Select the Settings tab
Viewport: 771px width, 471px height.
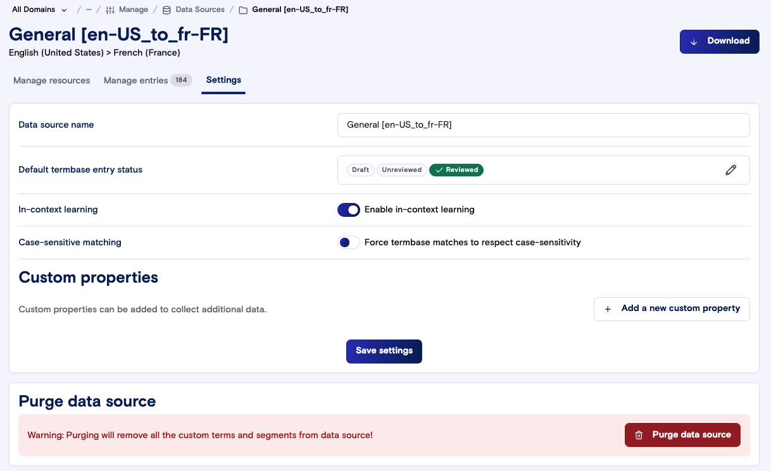(x=223, y=80)
